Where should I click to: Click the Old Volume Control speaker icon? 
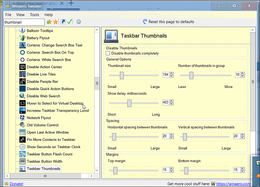tap(23, 125)
